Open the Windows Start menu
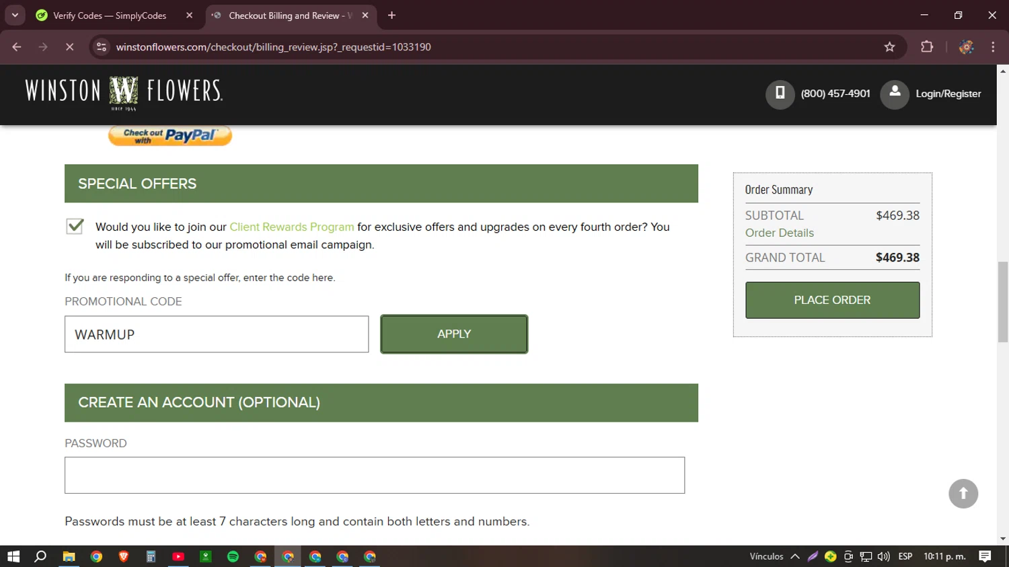 click(x=13, y=556)
